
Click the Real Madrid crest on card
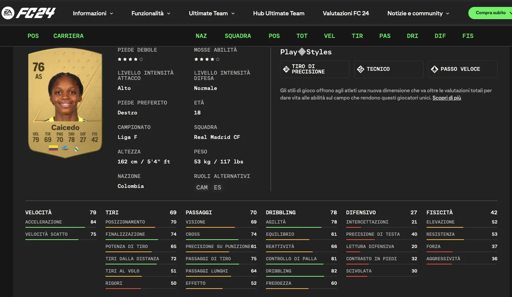(x=76, y=148)
